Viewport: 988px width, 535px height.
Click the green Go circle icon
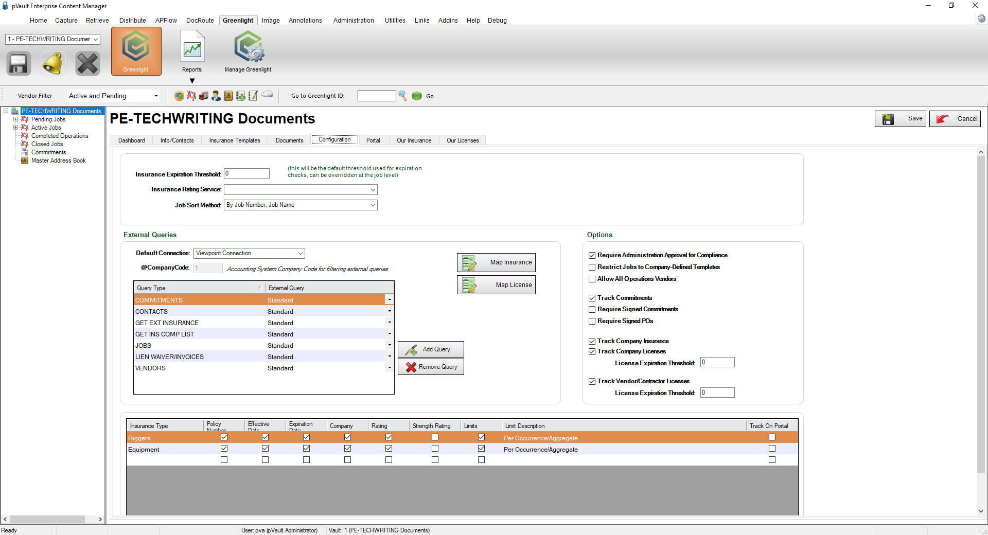tap(417, 96)
